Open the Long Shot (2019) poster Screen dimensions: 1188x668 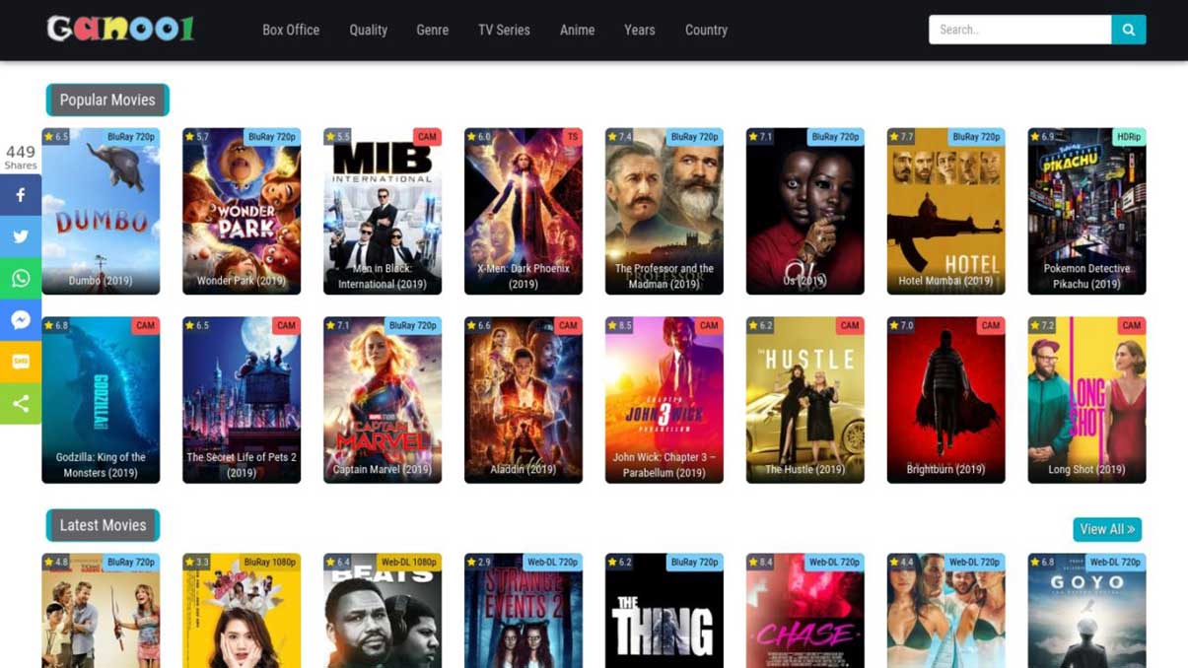(1086, 400)
